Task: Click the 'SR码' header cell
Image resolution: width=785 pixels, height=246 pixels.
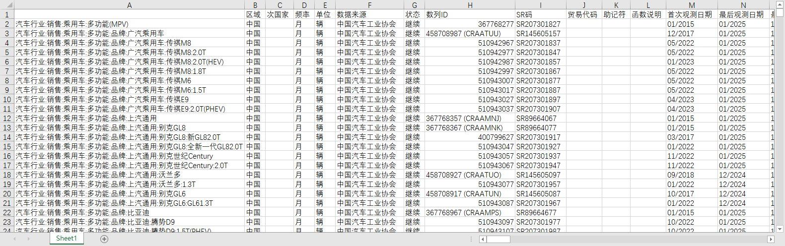Action: (540, 14)
